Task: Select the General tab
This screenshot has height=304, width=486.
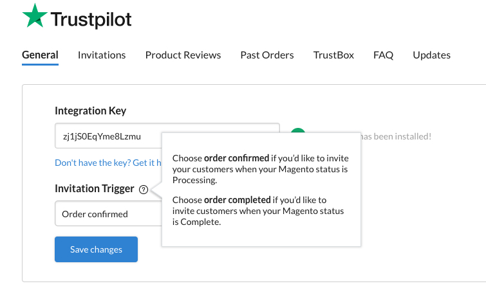Action: pos(40,55)
